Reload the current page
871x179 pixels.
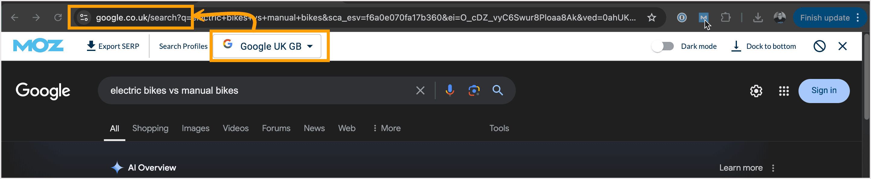57,17
